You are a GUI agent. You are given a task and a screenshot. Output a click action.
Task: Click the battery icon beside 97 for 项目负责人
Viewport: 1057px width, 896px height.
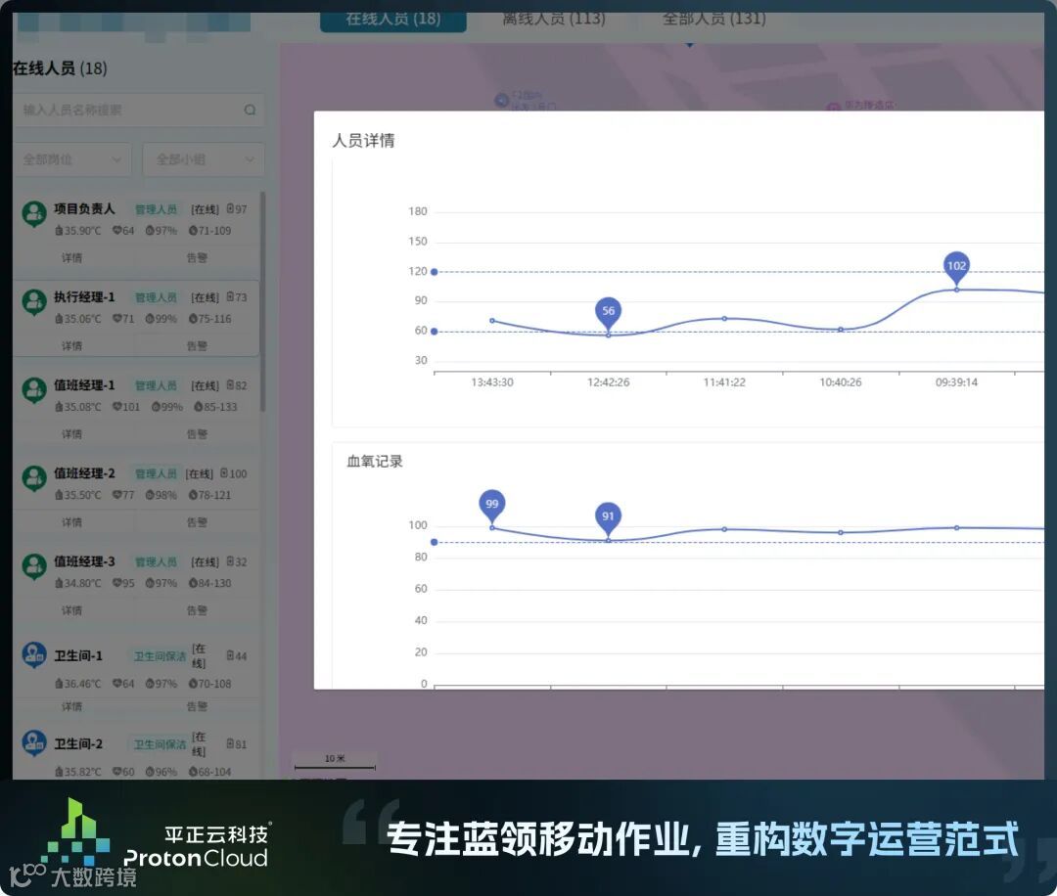tap(231, 209)
